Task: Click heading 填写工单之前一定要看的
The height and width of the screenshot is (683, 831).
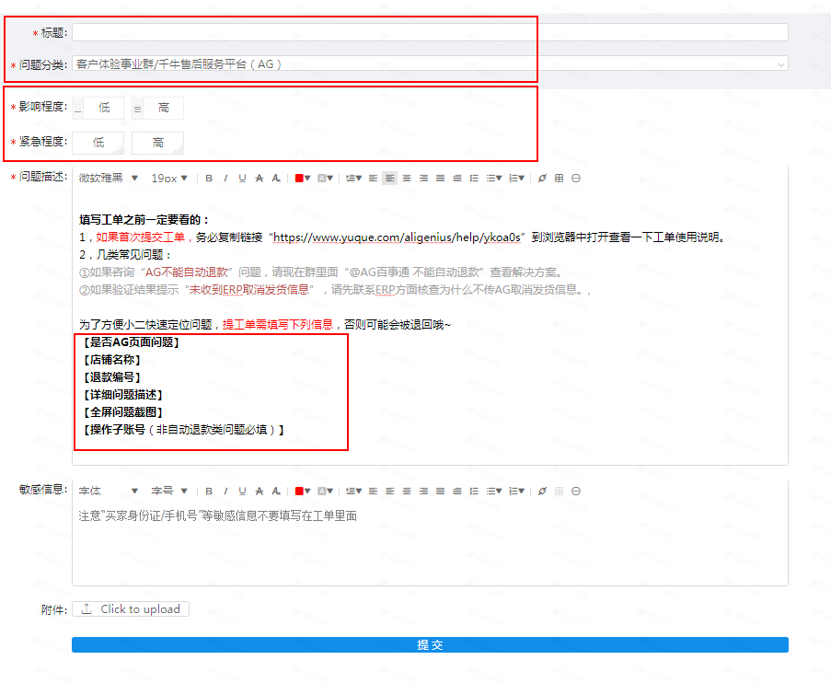Action: click(x=144, y=219)
